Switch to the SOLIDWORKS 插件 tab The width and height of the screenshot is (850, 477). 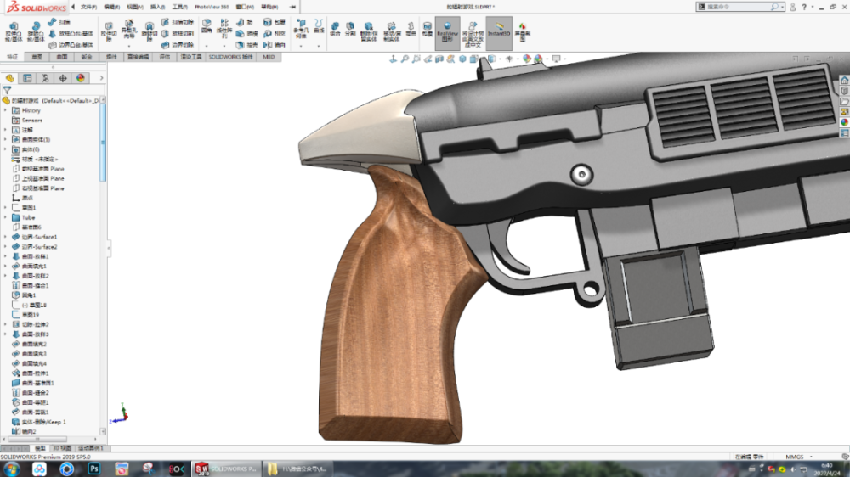point(230,57)
